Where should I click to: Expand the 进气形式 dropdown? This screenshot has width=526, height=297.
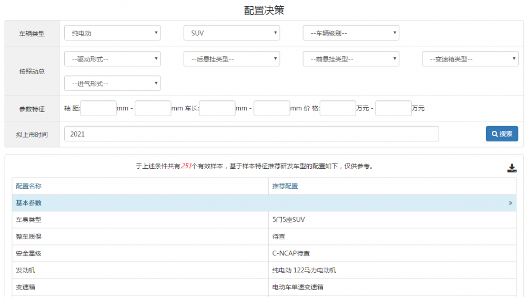pos(113,84)
